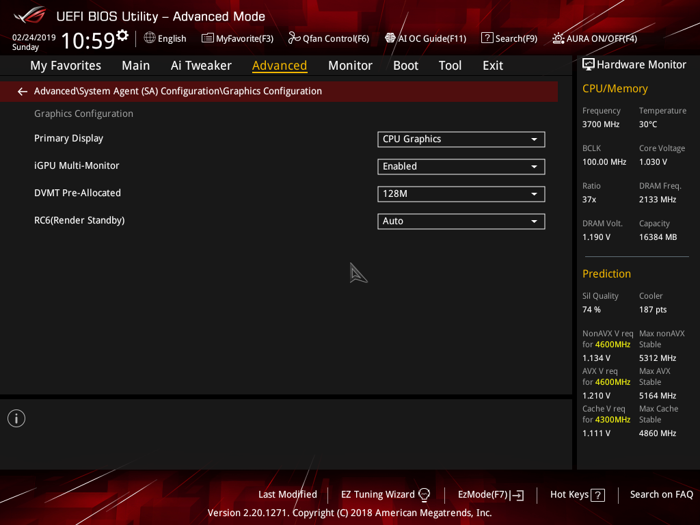Click the 02/24/2019 date text
This screenshot has width=700, height=525.
point(34,38)
